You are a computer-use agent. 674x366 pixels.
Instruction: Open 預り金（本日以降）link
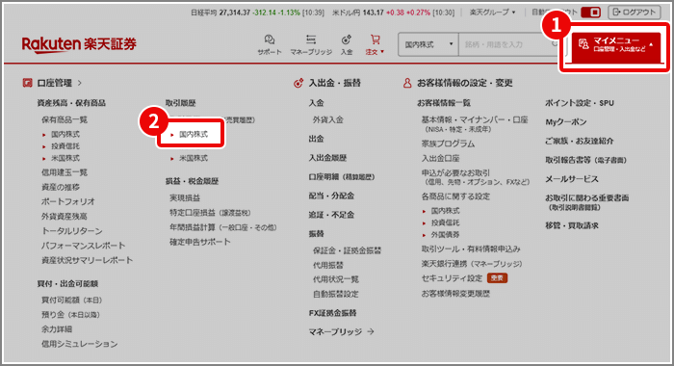point(70,315)
